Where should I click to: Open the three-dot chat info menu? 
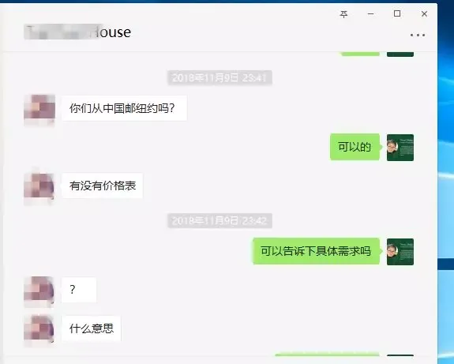(418, 36)
